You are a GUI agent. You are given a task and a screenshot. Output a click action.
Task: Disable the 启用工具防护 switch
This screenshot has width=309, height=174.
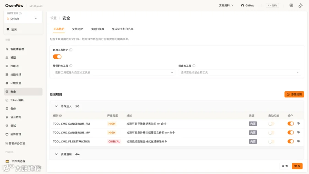pos(57,57)
